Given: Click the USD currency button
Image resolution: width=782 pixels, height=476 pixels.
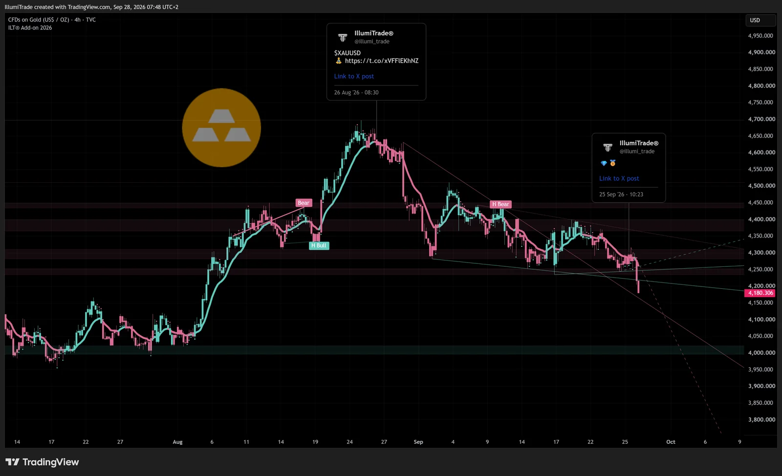Looking at the screenshot, I should point(760,20).
